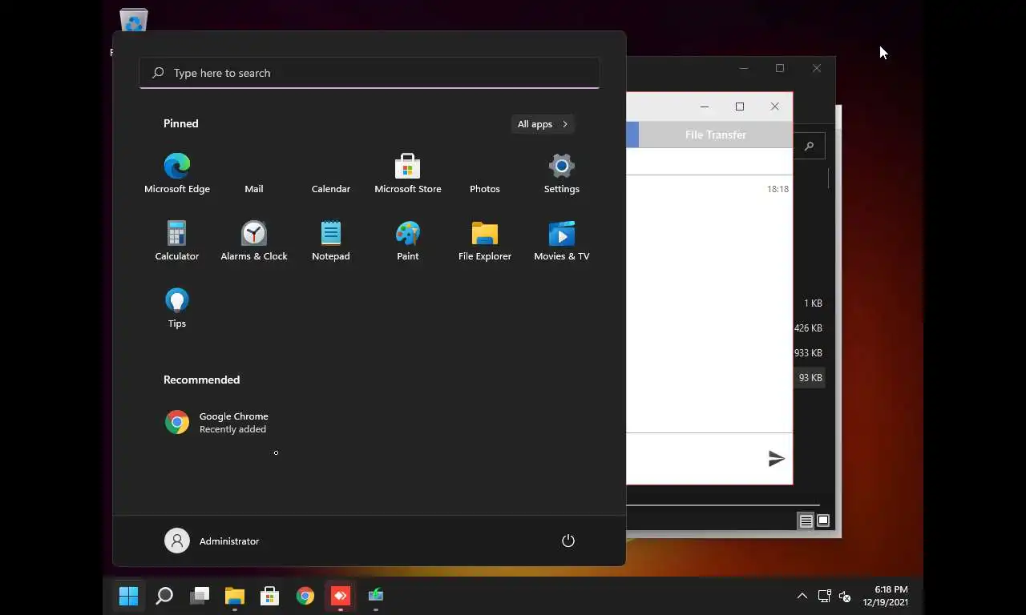
Task: Open Microsoft Store from the taskbar
Action: click(269, 596)
